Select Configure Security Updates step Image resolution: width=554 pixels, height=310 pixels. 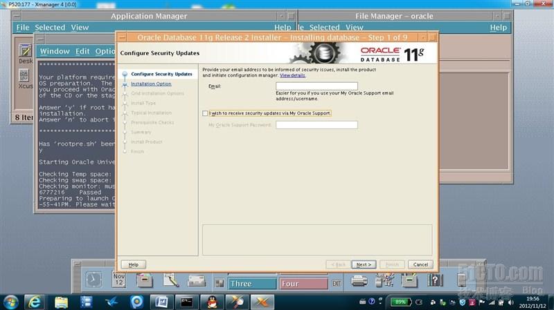[161, 74]
